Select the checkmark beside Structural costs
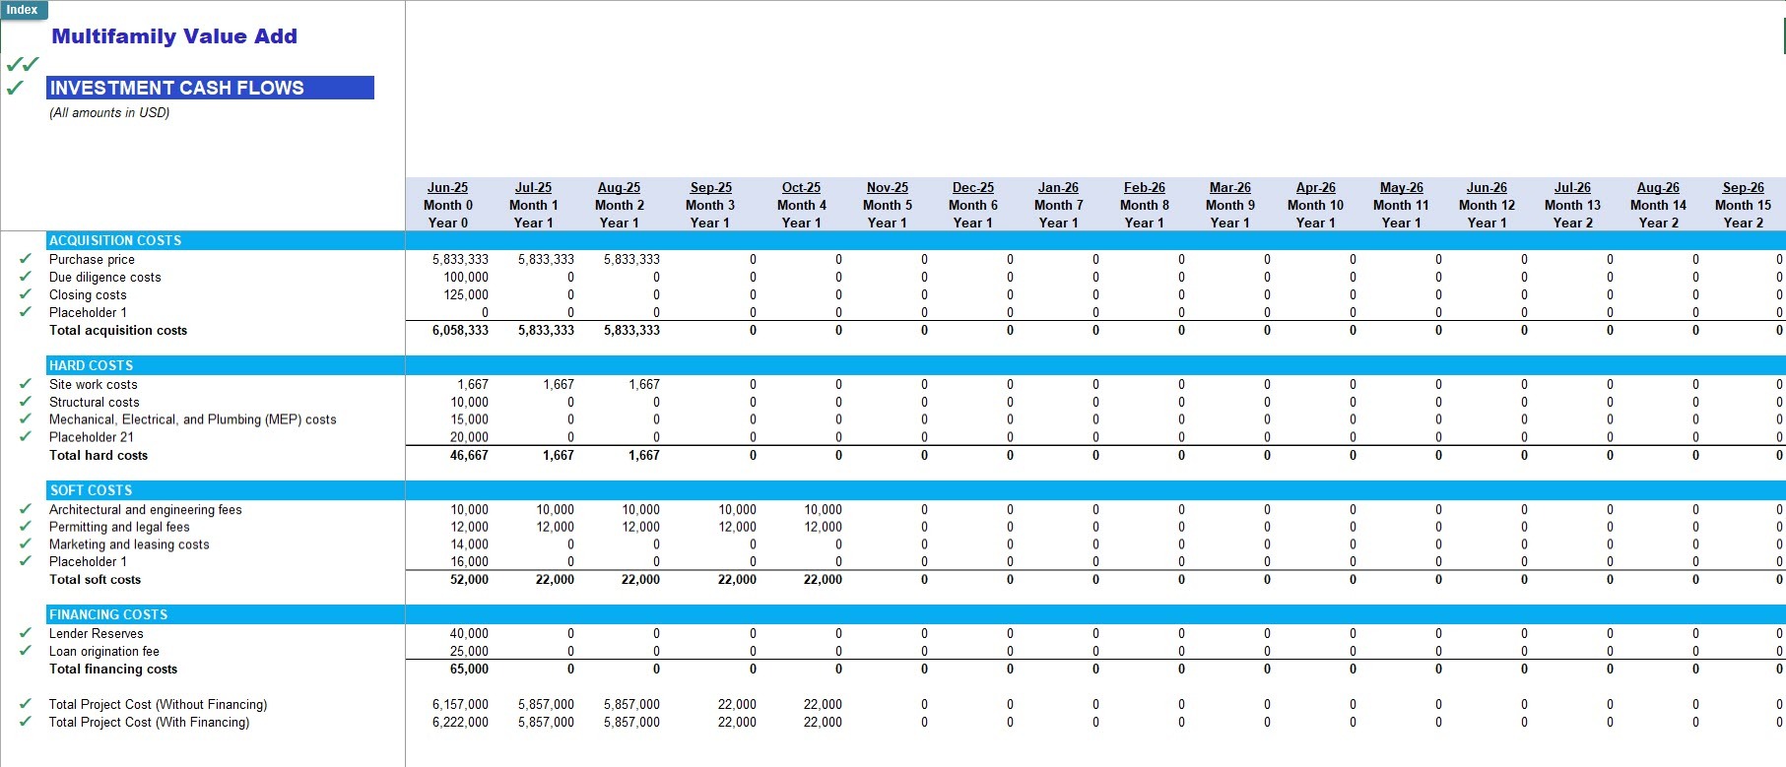The width and height of the screenshot is (1786, 767). [x=26, y=402]
